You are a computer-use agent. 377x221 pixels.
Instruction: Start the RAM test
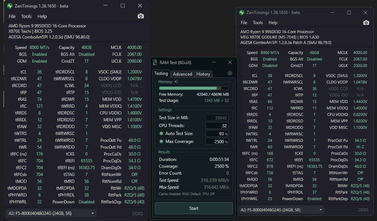[194, 208]
